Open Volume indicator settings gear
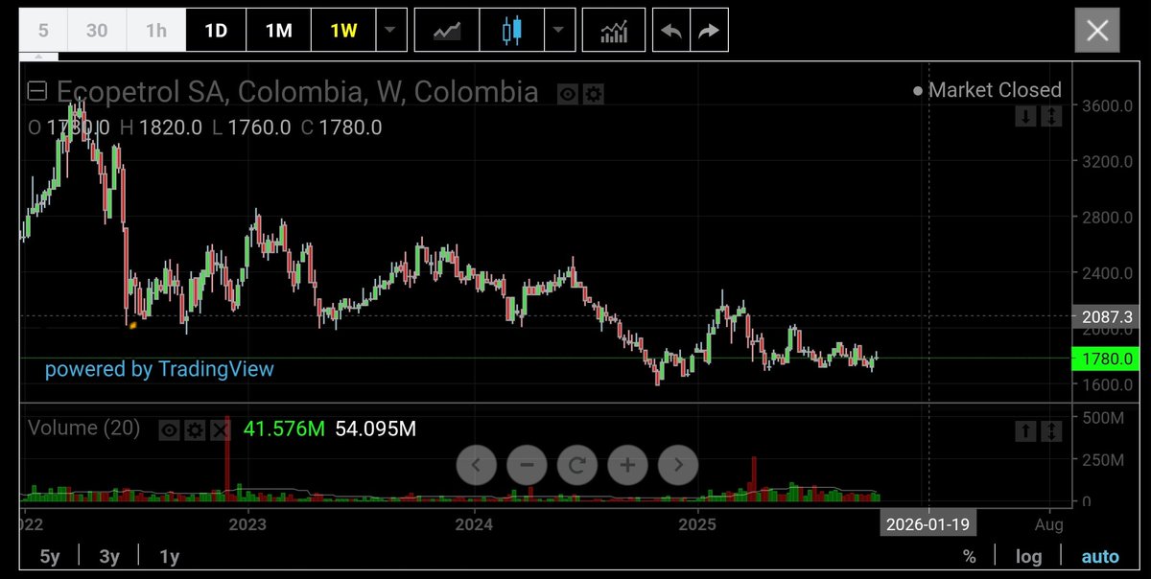Viewport: 1151px width, 579px height. pos(195,430)
